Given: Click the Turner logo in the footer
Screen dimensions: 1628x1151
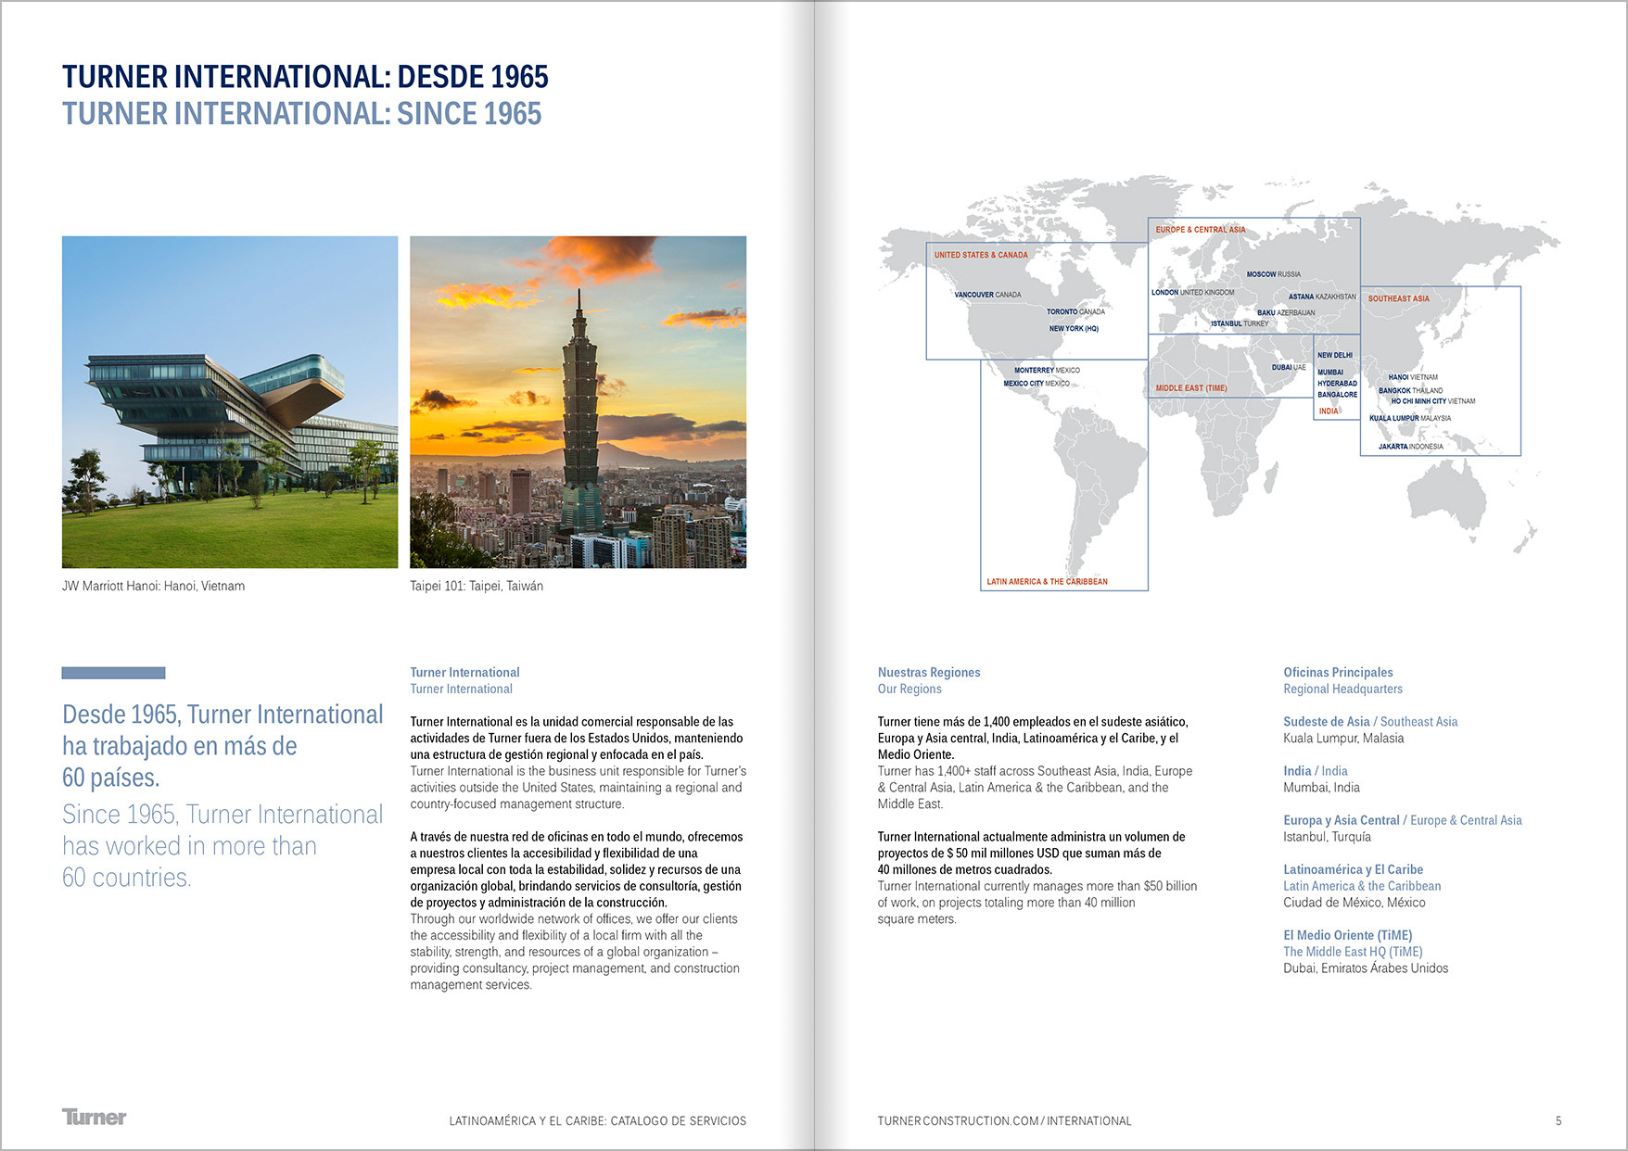Looking at the screenshot, I should [x=94, y=1117].
